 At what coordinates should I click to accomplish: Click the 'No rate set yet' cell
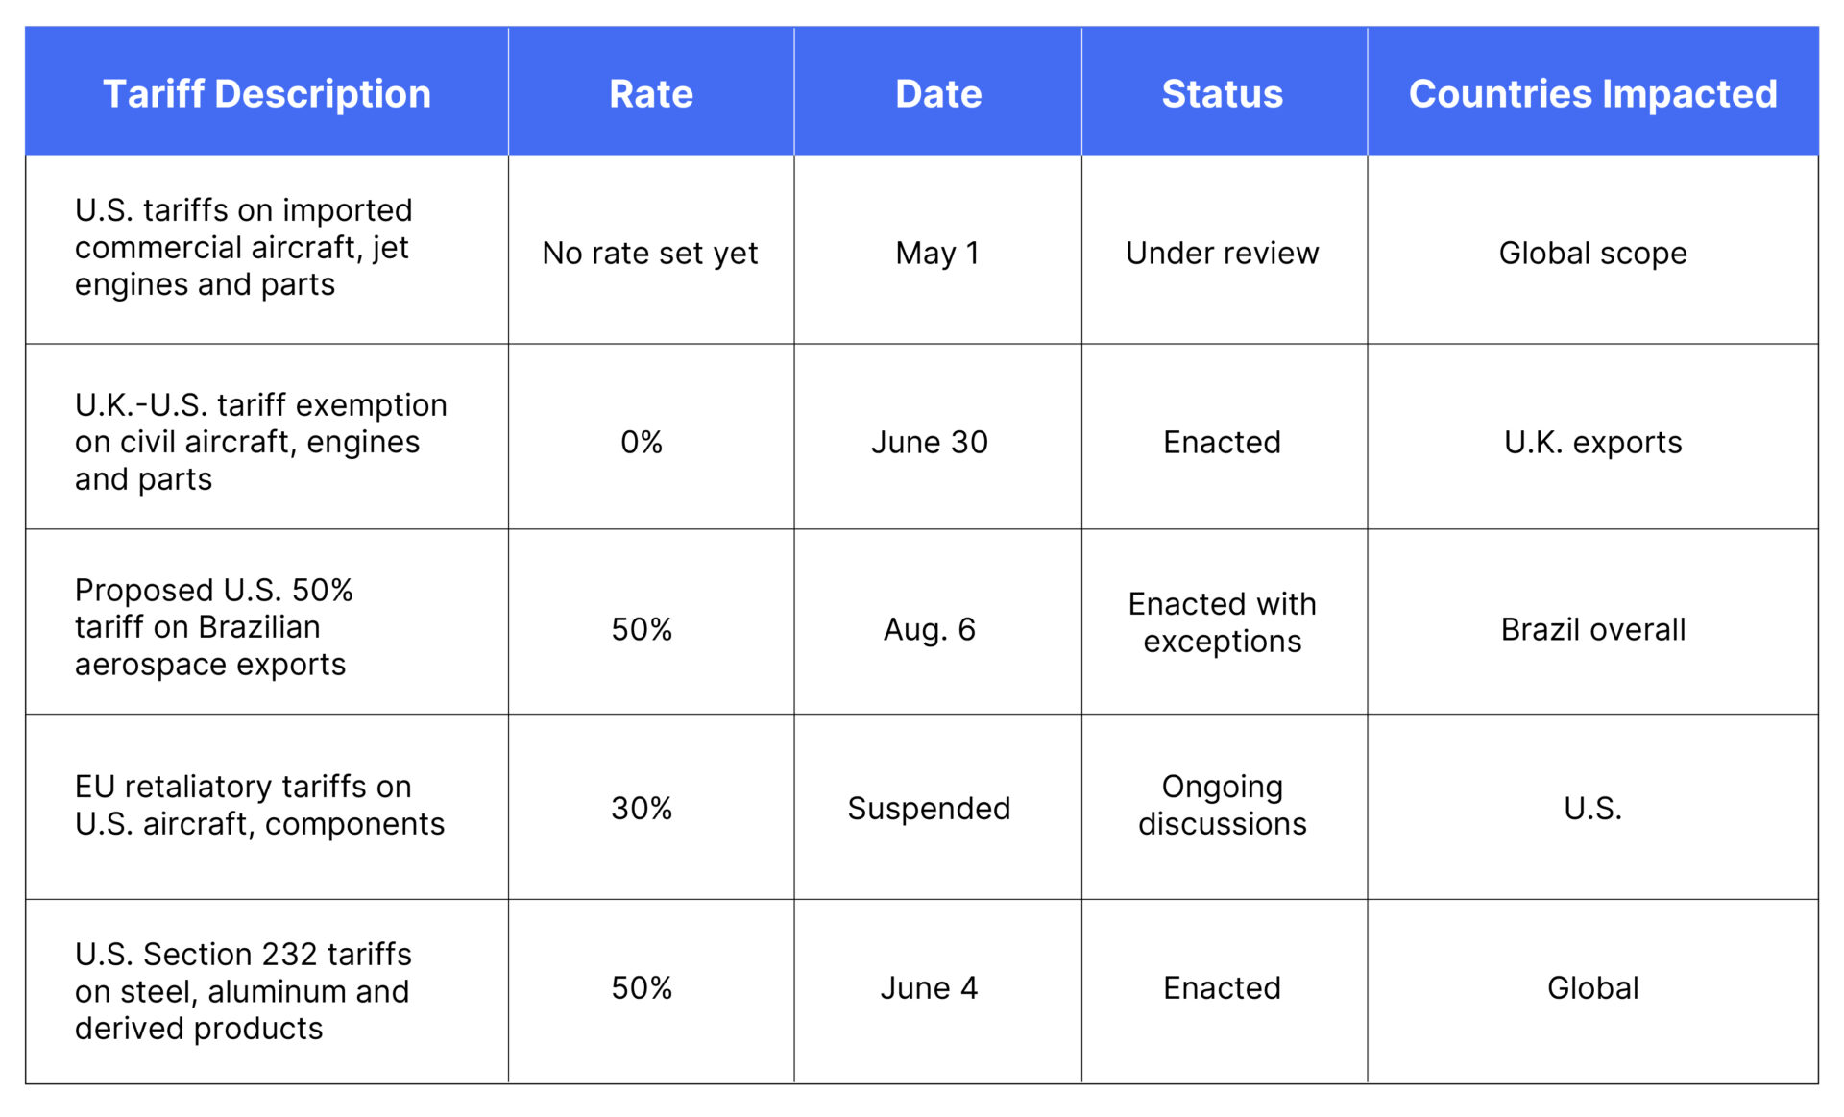[x=650, y=253]
